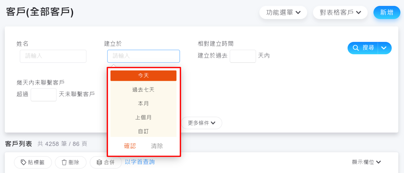Viewport: 404px width, 173px height.
Task: Click the 新增 button
Action: [387, 12]
